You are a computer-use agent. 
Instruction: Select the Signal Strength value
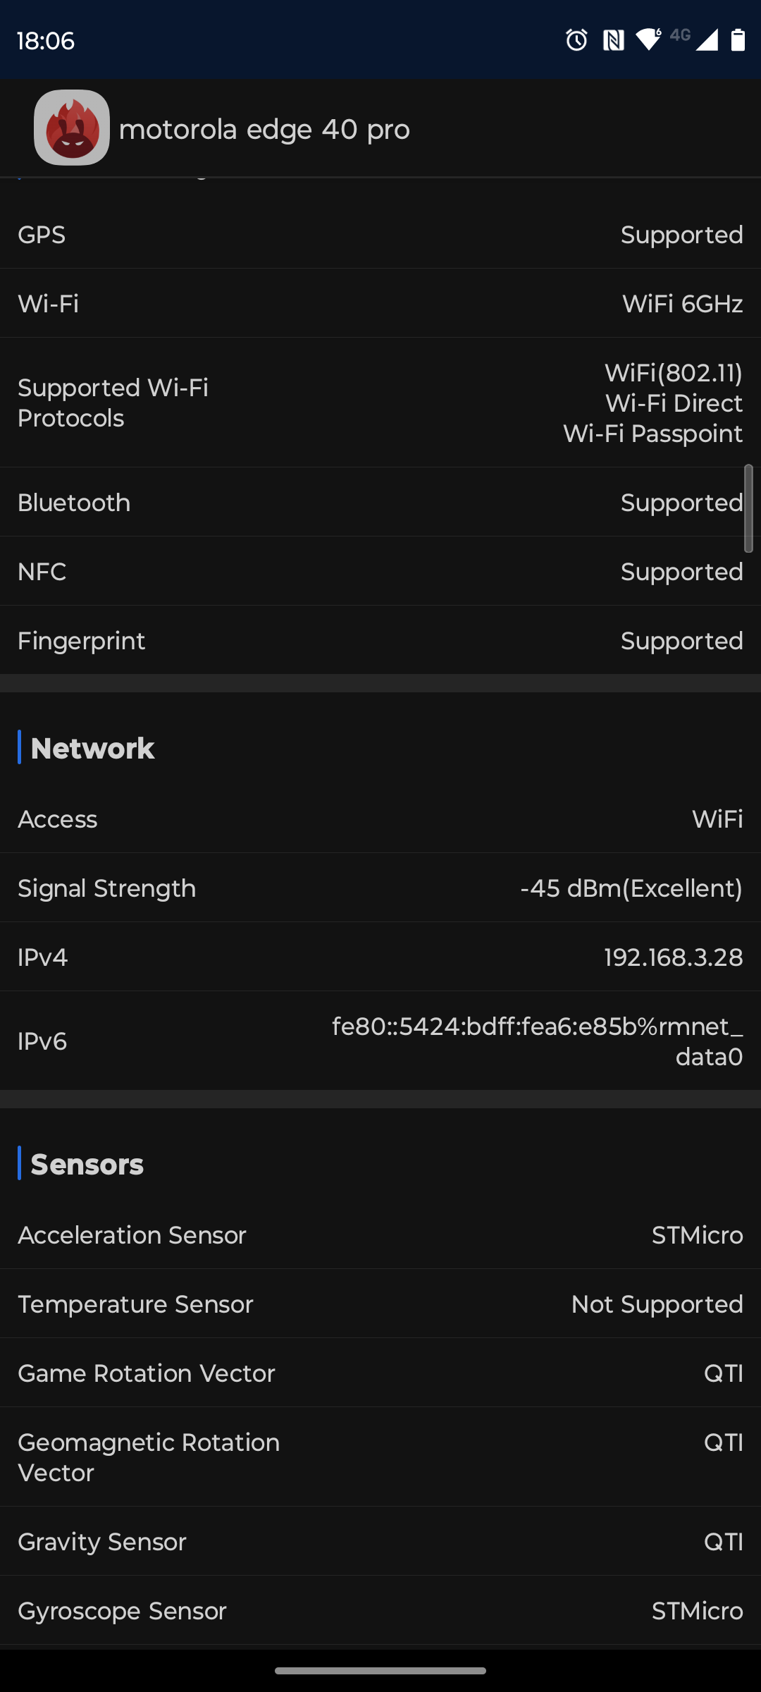click(x=631, y=888)
